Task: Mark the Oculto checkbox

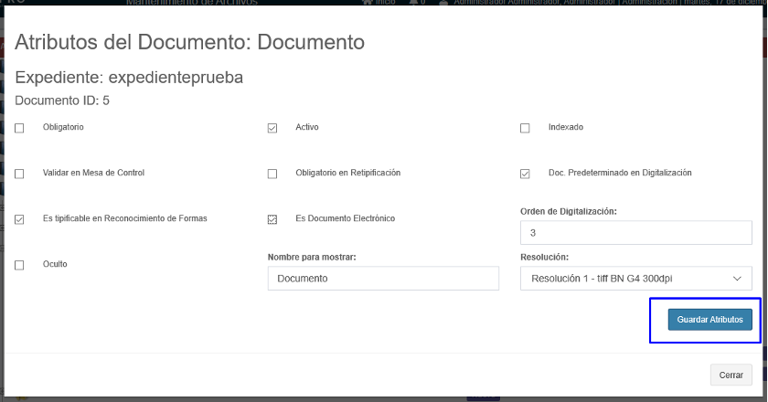Action: [20, 265]
